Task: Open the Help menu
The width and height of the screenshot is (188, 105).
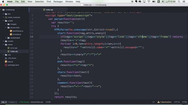Action: click(x=78, y=1)
